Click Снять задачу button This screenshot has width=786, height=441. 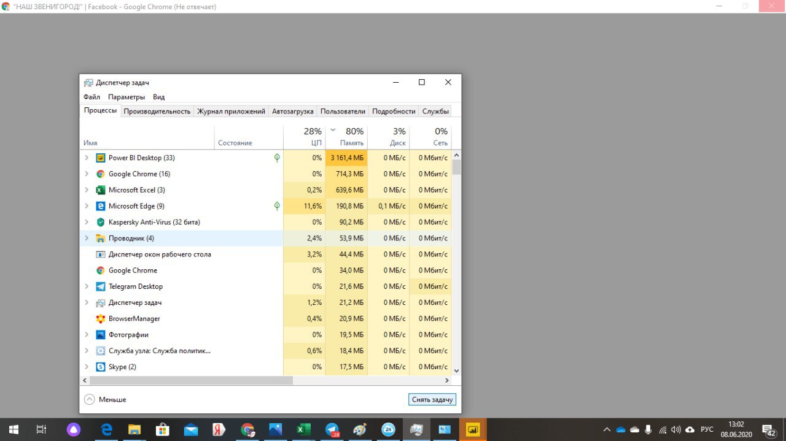[x=432, y=399]
